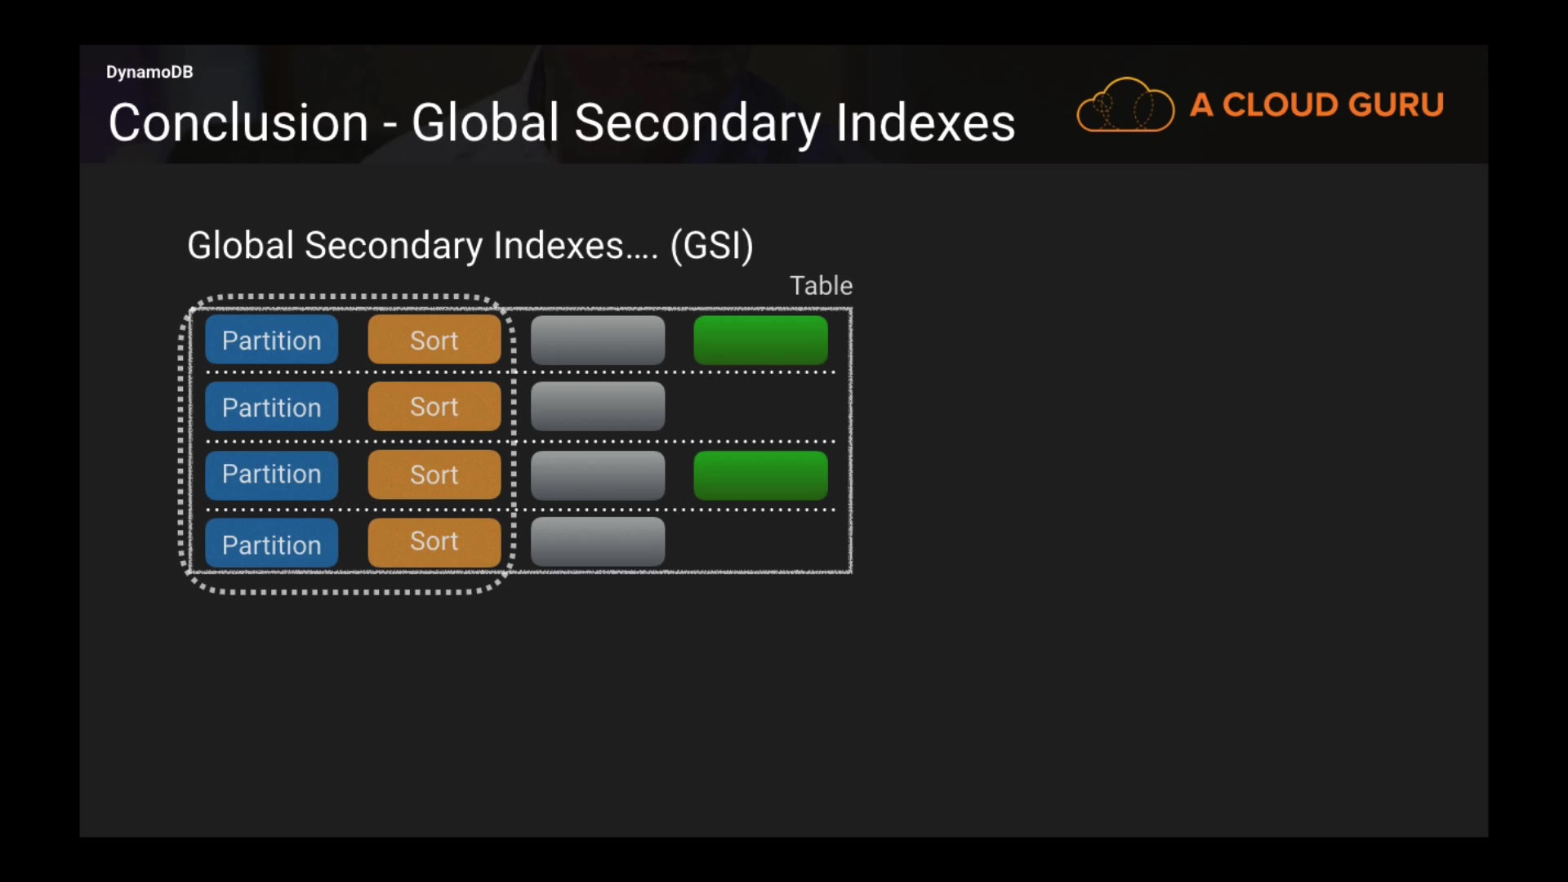The image size is (1568, 882).
Task: Select the fourth row Partition block
Action: pyautogui.click(x=271, y=544)
